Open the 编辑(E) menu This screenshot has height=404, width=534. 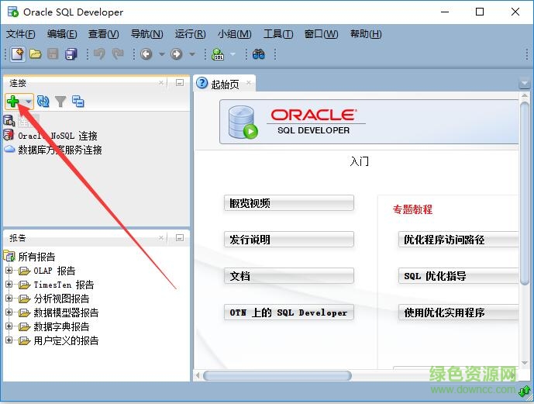(x=62, y=33)
